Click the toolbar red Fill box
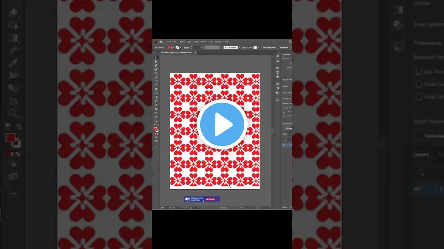 [155, 129]
